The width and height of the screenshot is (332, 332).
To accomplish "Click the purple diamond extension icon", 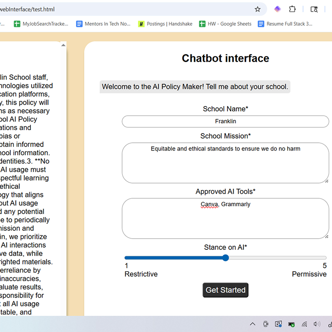I will point(277,9).
